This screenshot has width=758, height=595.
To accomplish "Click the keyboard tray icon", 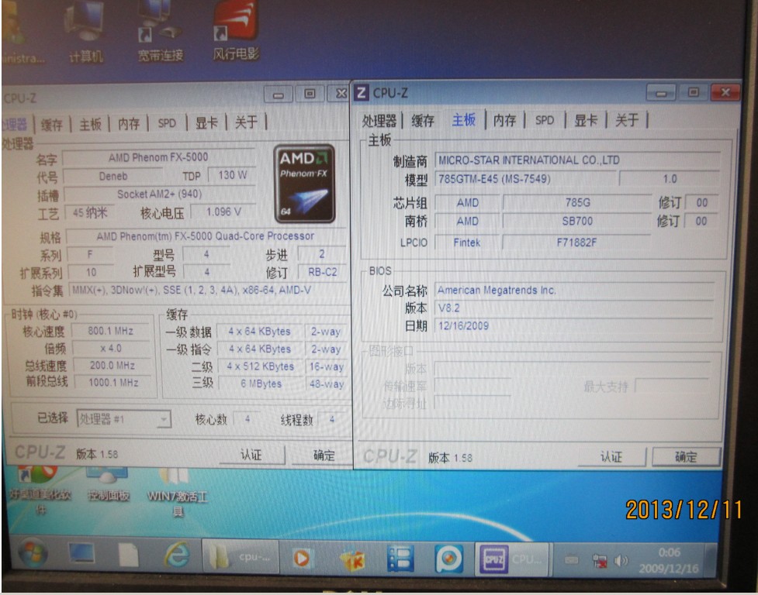I will pyautogui.click(x=571, y=560).
